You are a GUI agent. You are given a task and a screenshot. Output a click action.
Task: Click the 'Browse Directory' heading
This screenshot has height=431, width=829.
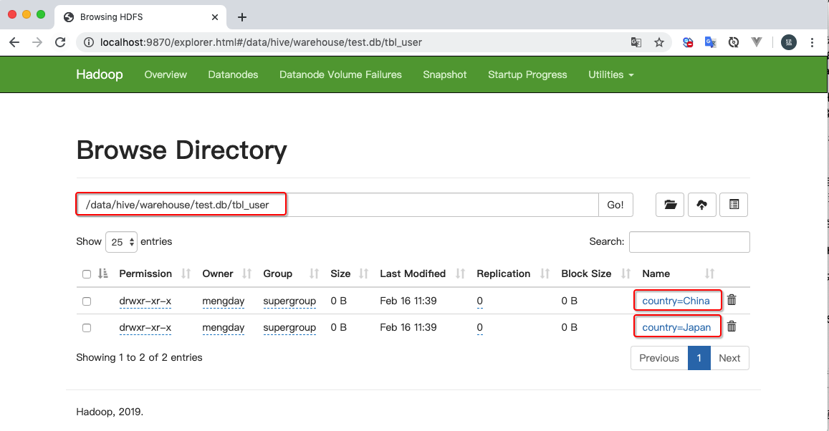pyautogui.click(x=181, y=150)
